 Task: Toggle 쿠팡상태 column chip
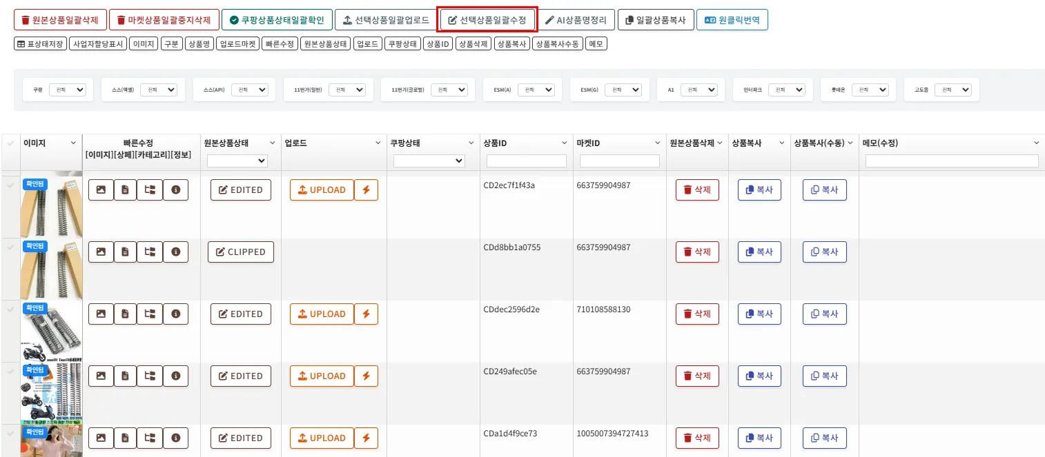click(402, 44)
